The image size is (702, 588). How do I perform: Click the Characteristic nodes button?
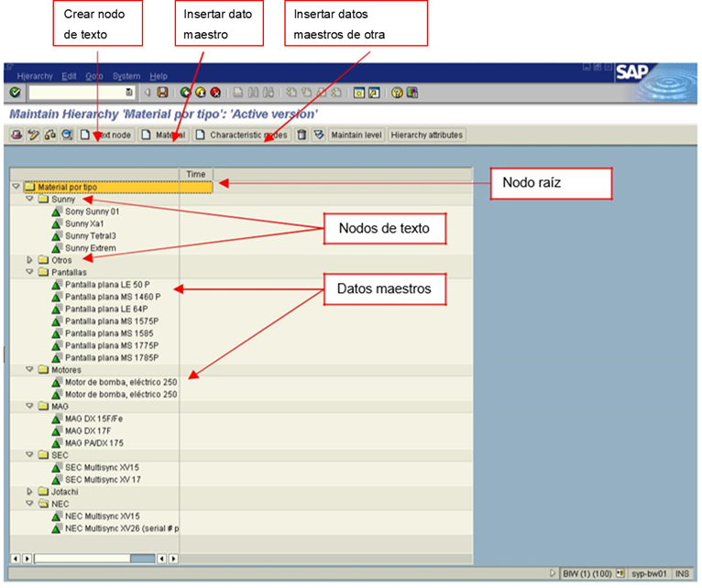tap(242, 136)
